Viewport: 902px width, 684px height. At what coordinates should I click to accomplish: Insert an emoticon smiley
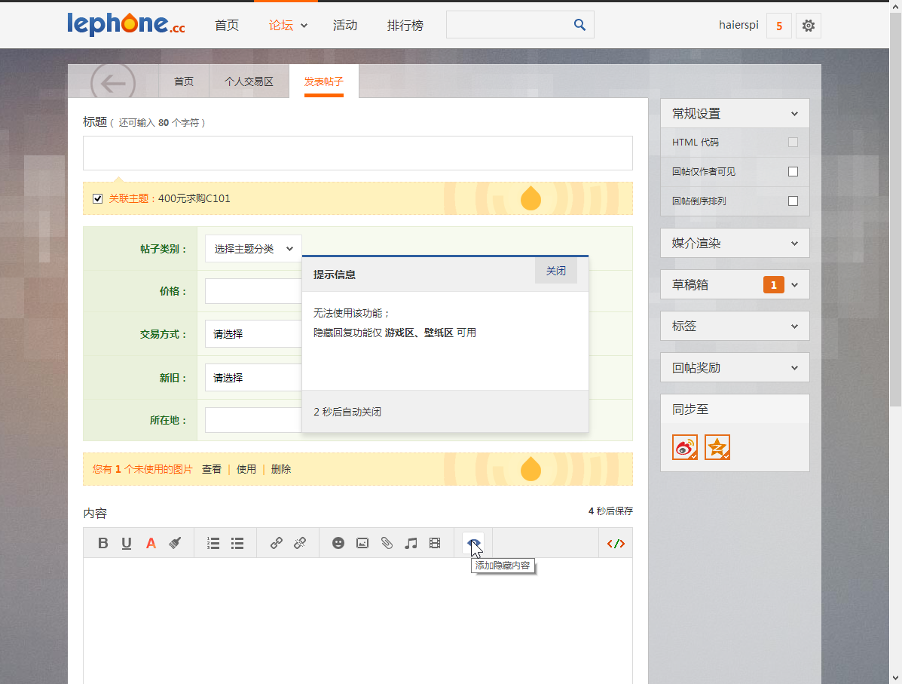(338, 543)
